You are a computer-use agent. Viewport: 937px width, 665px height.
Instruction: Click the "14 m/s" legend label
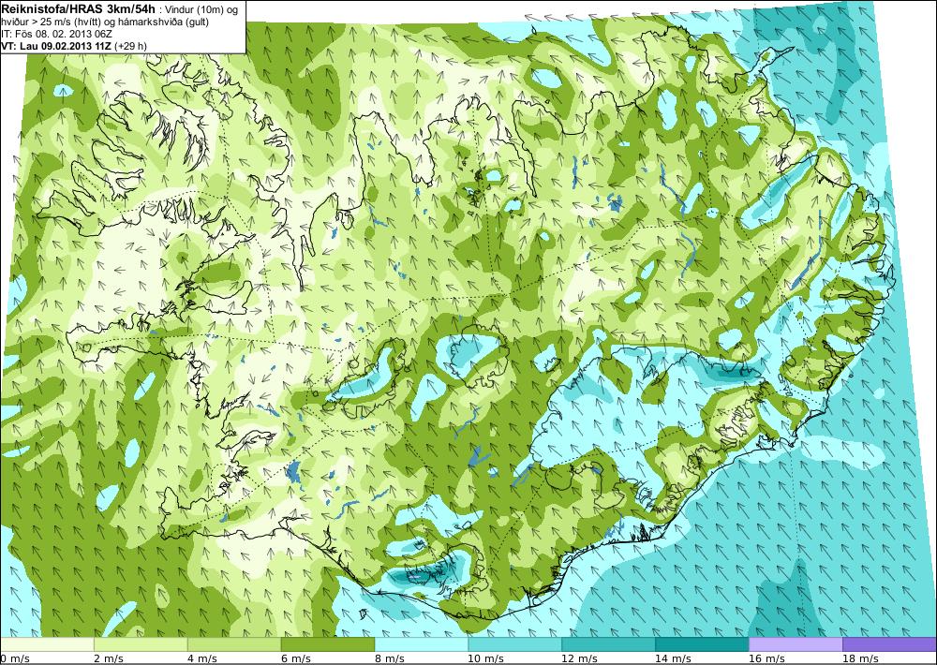point(673,658)
